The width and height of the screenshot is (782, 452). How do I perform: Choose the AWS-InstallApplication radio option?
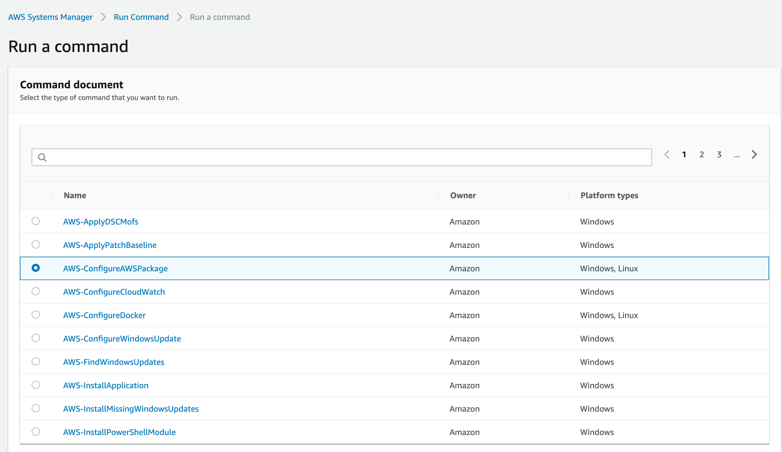click(36, 385)
